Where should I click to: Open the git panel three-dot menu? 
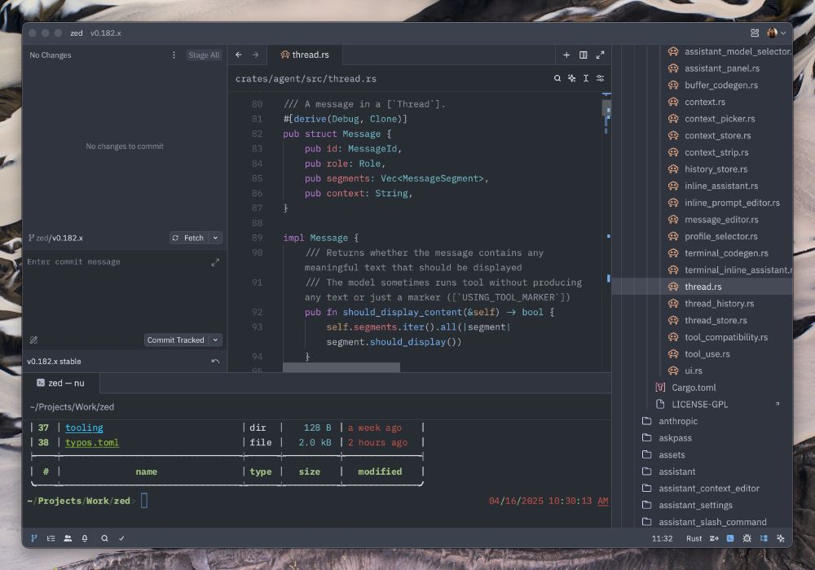(x=174, y=55)
